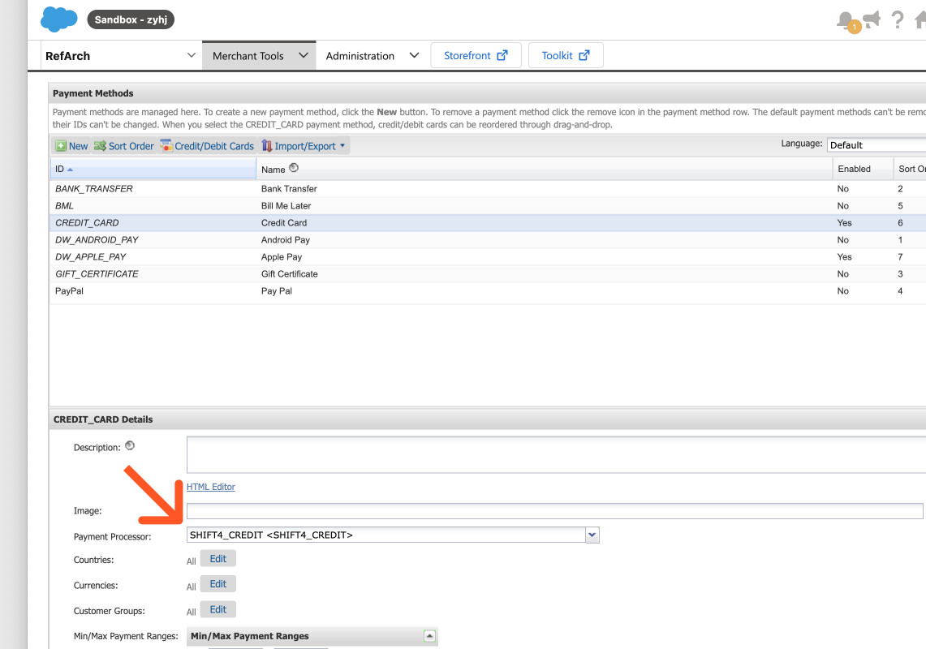Focus the Image input field

click(554, 511)
